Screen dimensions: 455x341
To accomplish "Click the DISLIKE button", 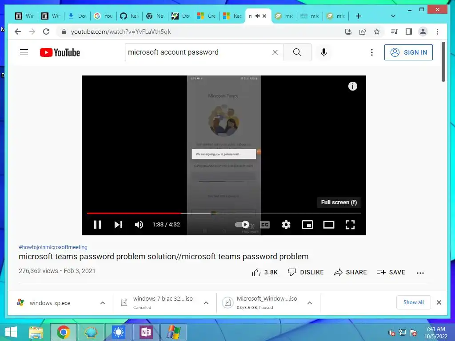I will click(x=306, y=272).
